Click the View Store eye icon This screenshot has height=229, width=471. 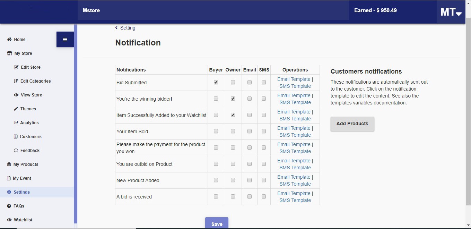point(16,95)
